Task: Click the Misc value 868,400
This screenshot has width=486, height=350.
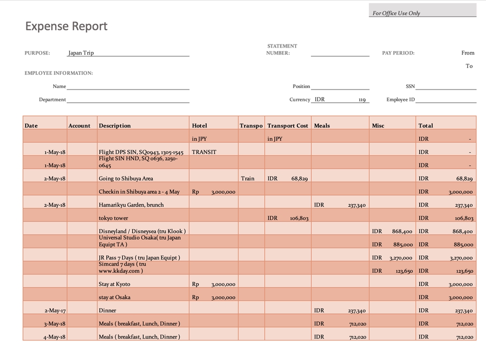Action: [x=392, y=228]
